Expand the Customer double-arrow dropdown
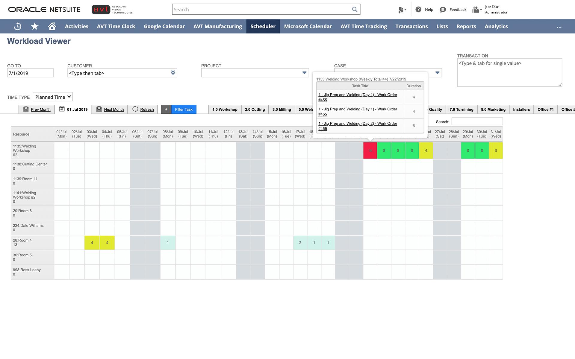575x359 pixels. [x=173, y=73]
